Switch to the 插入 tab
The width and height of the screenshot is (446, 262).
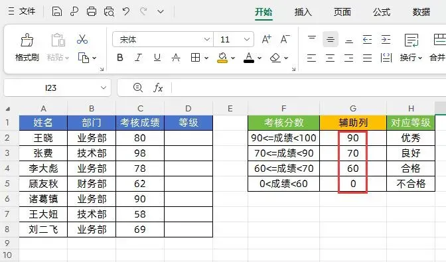(303, 12)
